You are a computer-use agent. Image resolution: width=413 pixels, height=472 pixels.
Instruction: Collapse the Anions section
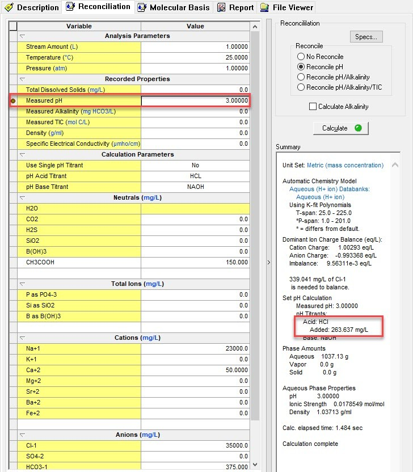click(22, 435)
